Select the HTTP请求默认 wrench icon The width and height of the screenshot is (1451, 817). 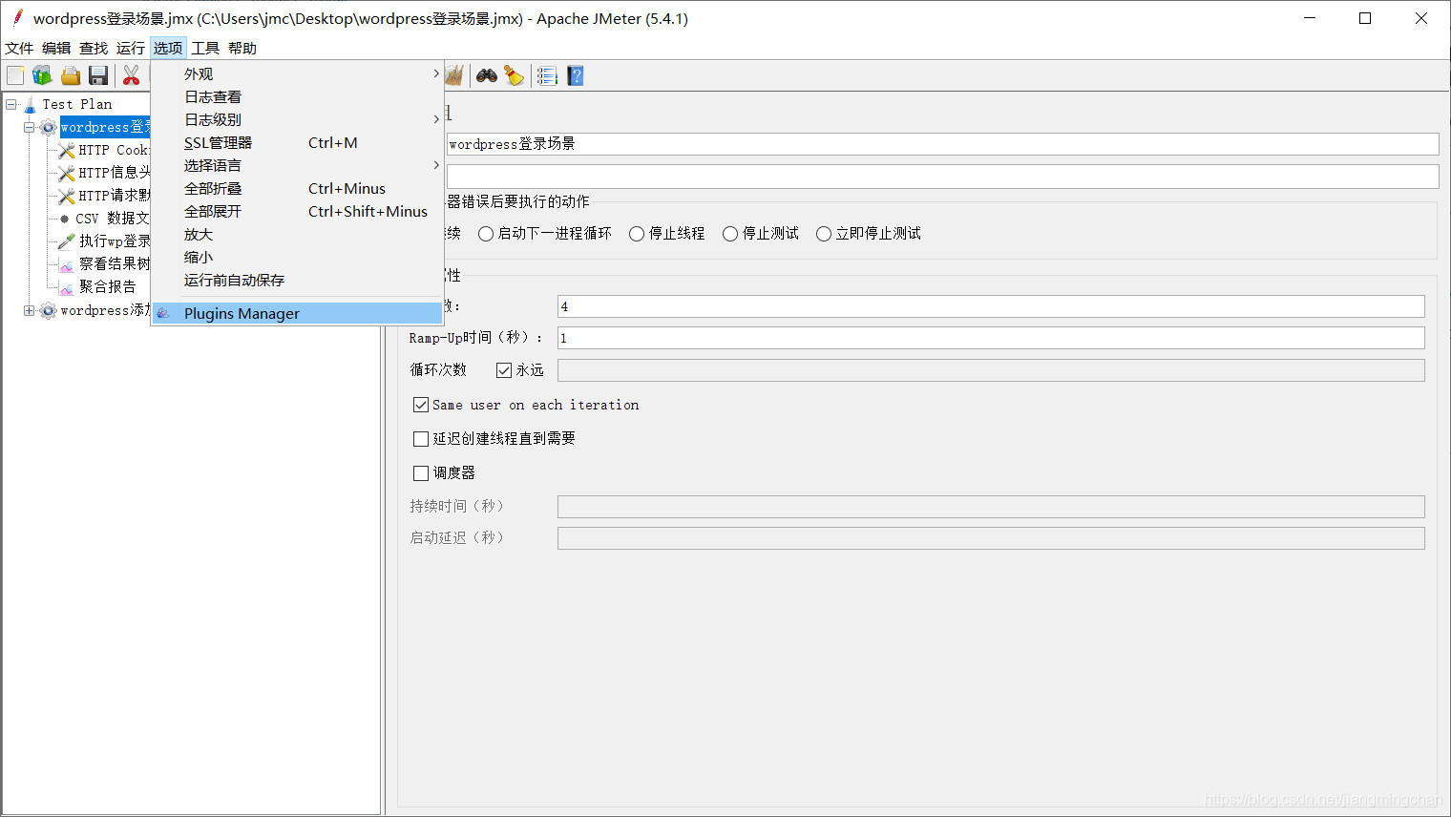click(x=66, y=196)
